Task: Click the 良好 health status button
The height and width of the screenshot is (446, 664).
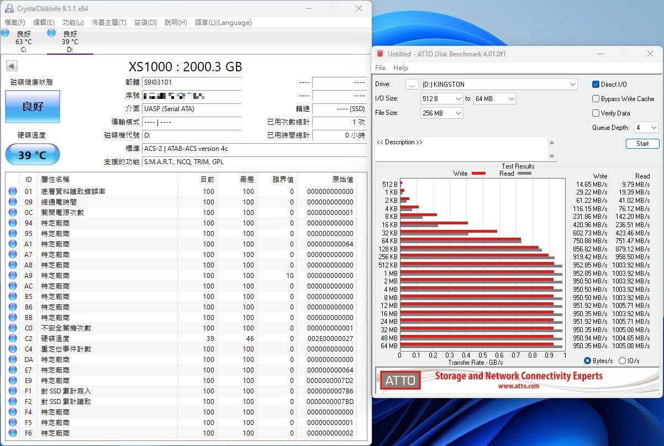Action: pos(33,107)
